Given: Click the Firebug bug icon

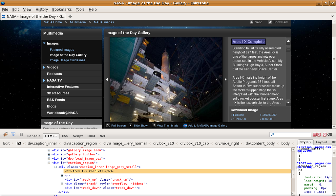Looking at the screenshot, I should [x=5, y=134].
